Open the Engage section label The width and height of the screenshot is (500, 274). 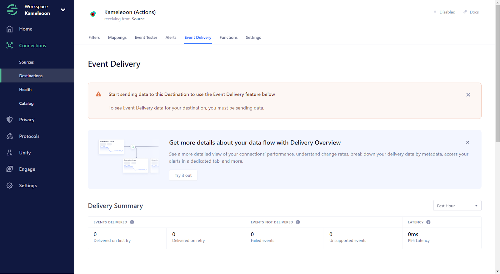coord(27,169)
